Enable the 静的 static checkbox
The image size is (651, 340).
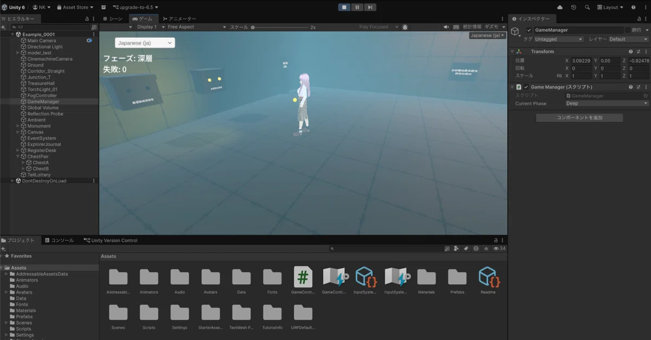[x=628, y=30]
